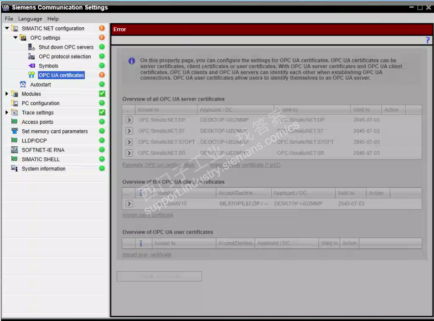Screen dimensions: 434x321
Task: Click the Set memory card parameters icon
Action: point(15,131)
